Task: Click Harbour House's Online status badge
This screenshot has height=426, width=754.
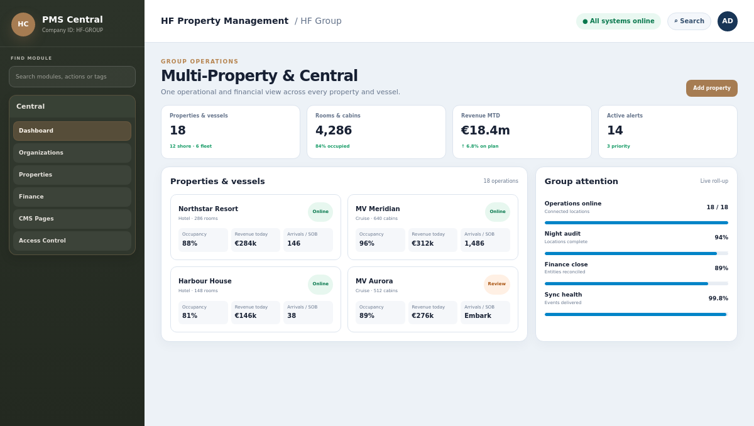Action: point(320,284)
